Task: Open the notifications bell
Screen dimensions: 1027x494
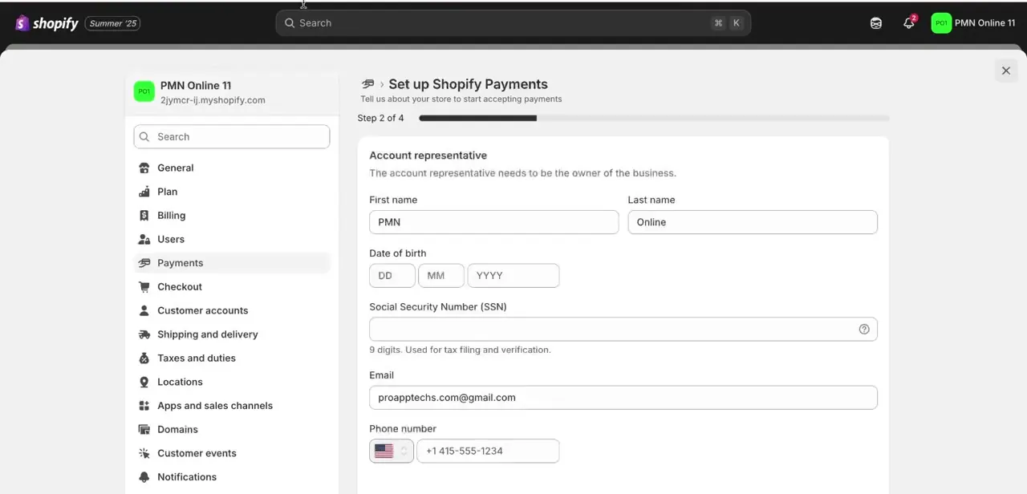Action: click(x=909, y=23)
